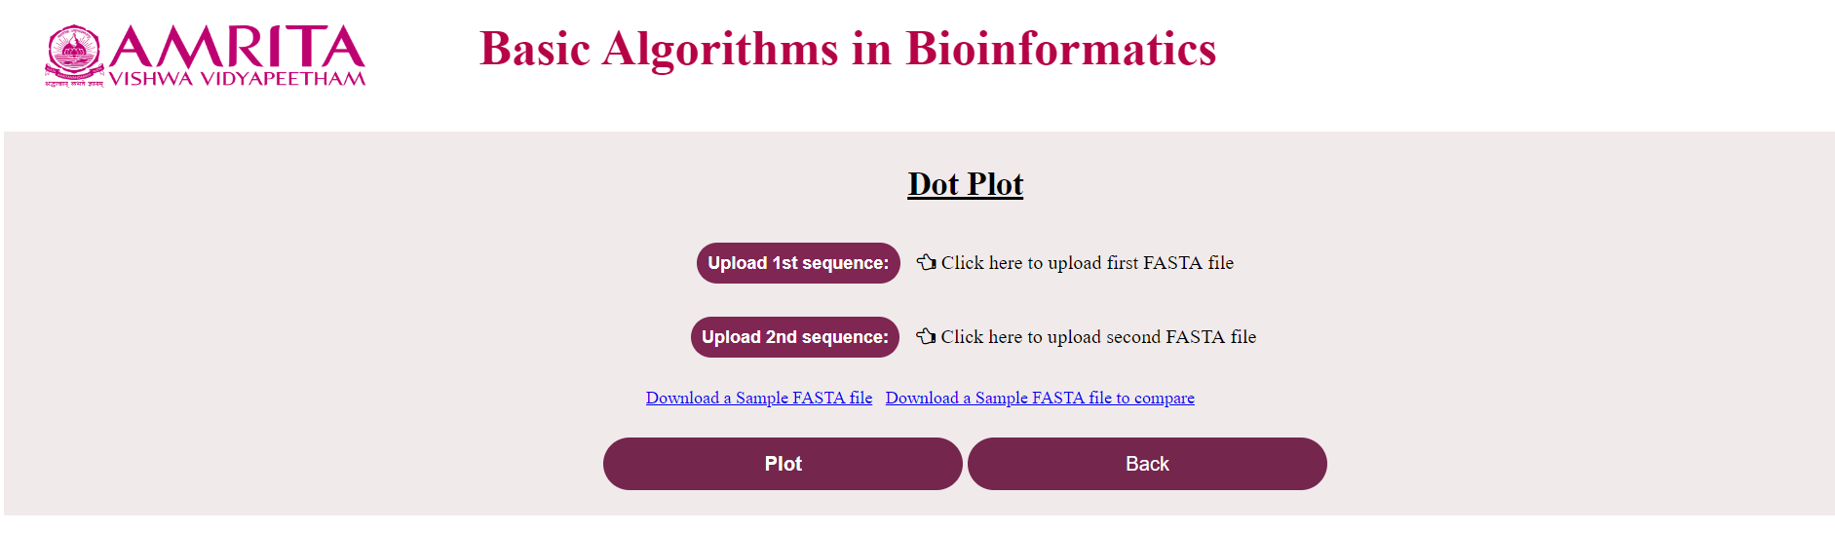Select the Upload 1st sequence label button
The image size is (1835, 533).
click(x=798, y=263)
